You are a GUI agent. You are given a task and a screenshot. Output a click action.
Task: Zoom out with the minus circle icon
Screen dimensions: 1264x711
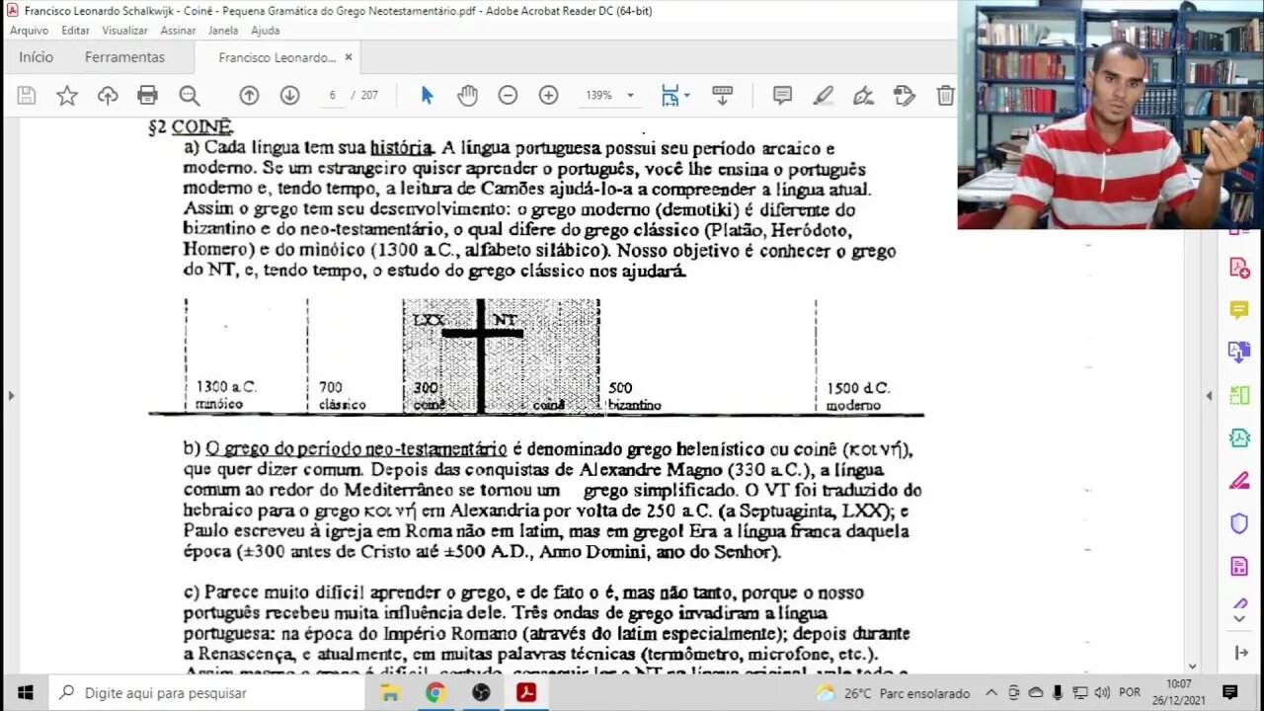point(508,96)
